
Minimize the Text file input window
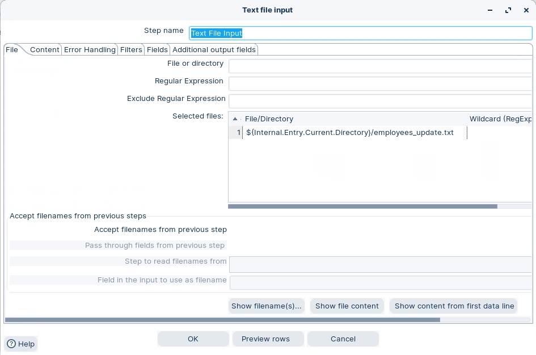[x=490, y=10]
